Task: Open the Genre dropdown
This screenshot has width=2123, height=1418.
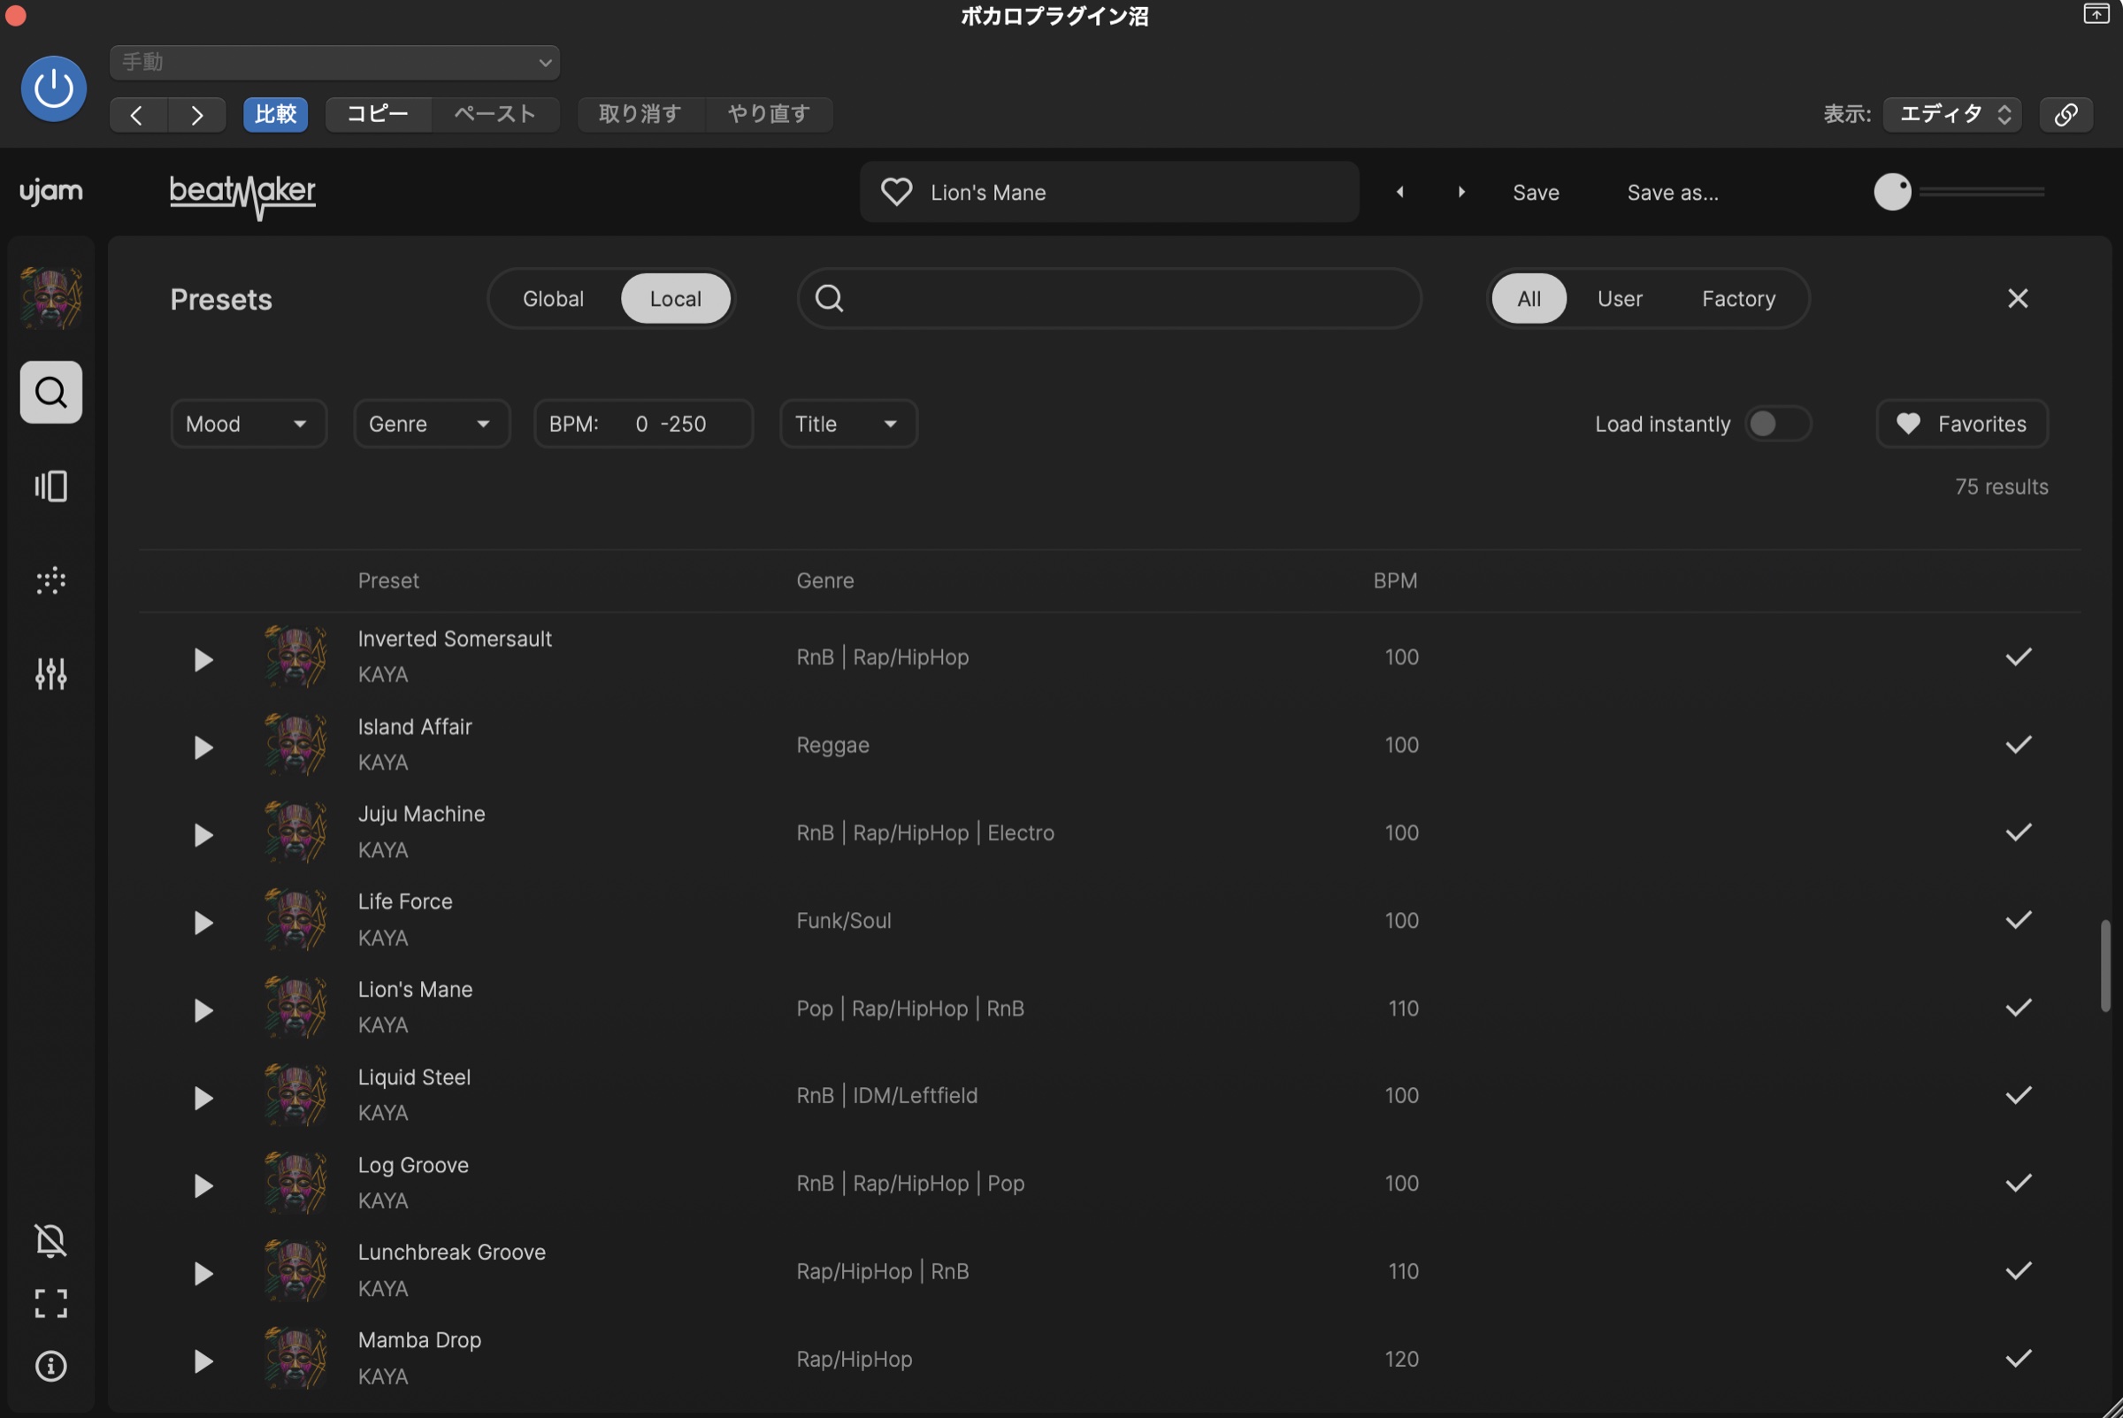Action: (433, 423)
